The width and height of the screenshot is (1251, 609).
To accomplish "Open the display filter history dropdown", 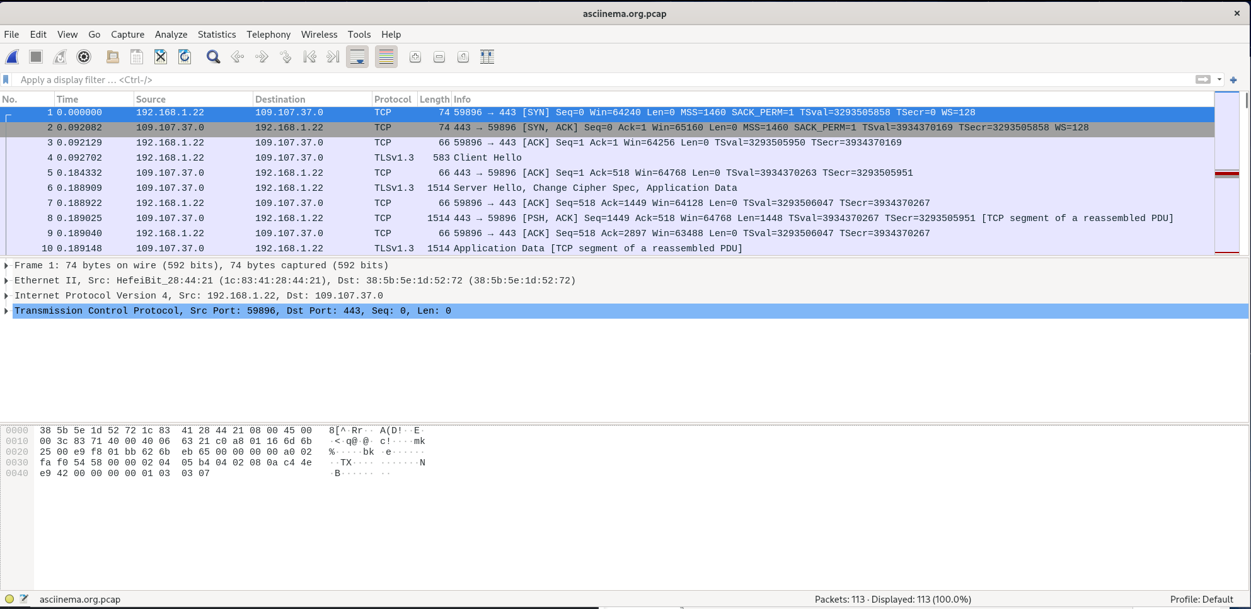I will (x=1219, y=80).
